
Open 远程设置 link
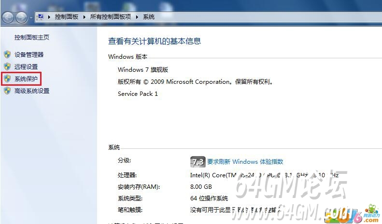point(26,66)
